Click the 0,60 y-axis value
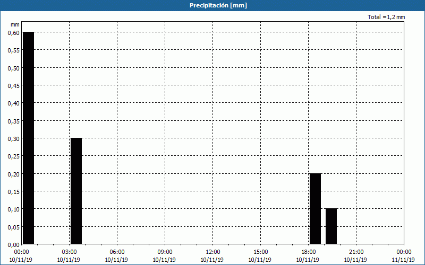 14,33
